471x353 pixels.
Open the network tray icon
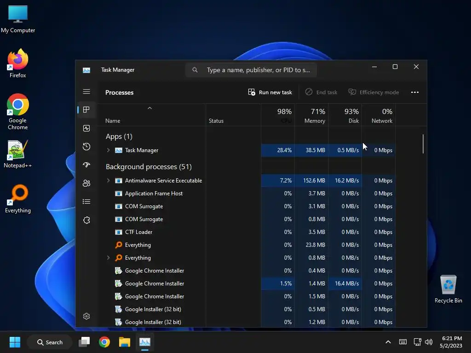pyautogui.click(x=417, y=342)
